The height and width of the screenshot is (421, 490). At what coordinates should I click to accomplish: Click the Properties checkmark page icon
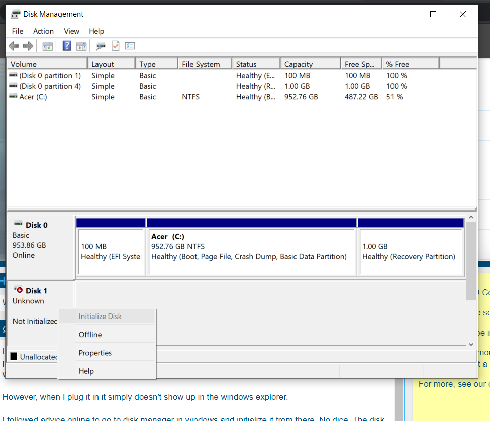click(x=116, y=46)
